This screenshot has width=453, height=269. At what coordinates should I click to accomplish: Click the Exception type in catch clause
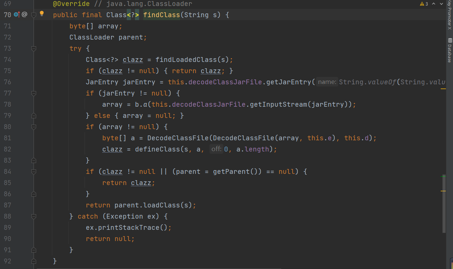(125, 216)
